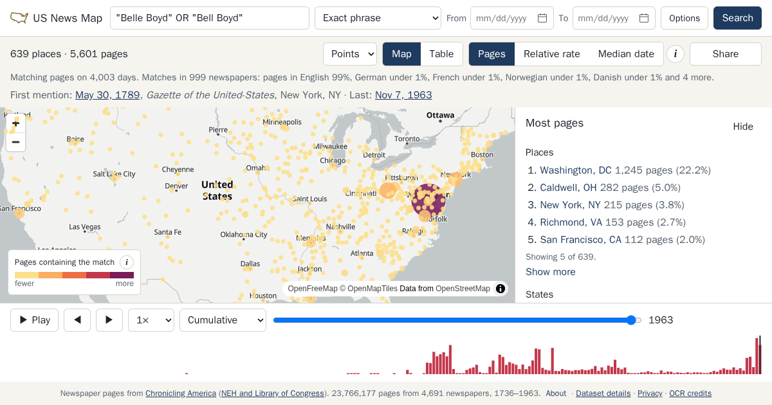The height and width of the screenshot is (405, 772).
Task: Switch to Map view
Action: (x=401, y=54)
